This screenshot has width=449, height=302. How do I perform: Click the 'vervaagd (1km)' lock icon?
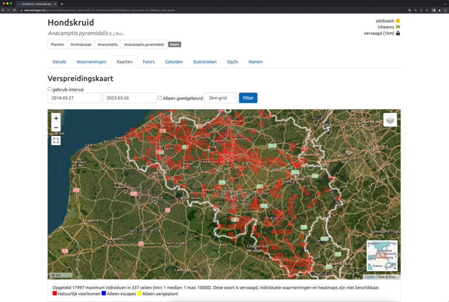point(398,33)
